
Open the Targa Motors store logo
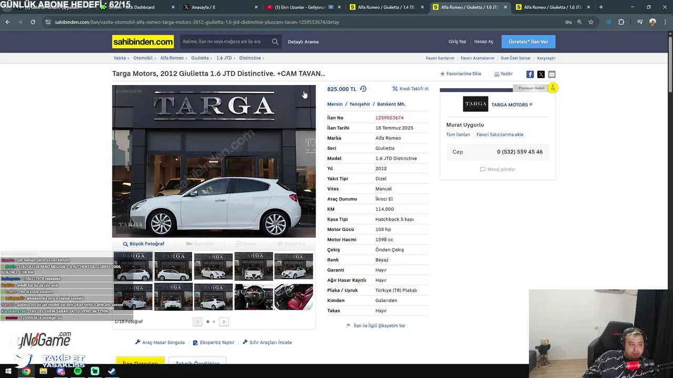tap(475, 104)
